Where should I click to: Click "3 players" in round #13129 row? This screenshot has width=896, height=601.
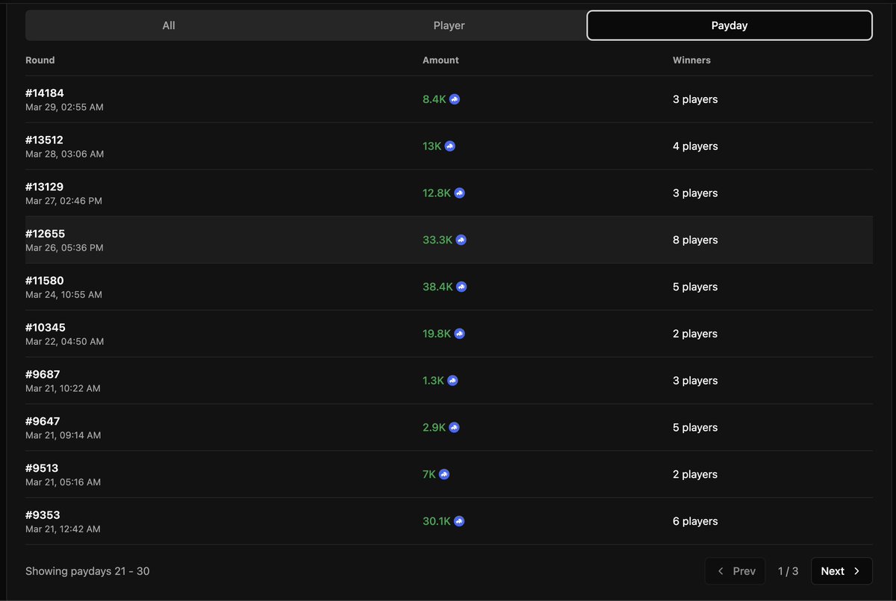point(695,193)
